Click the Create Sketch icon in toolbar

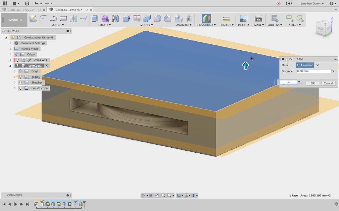pos(33,19)
